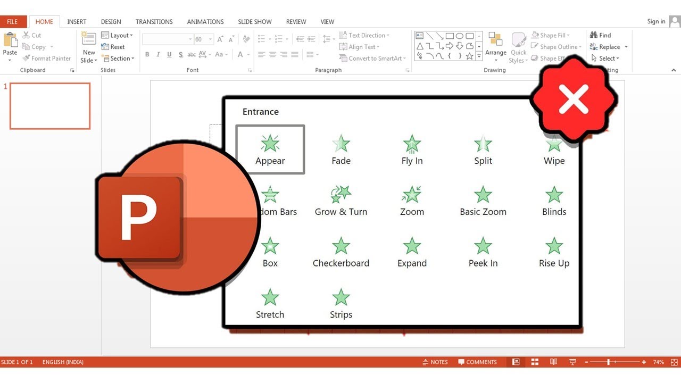
Task: Select the Isosceles Triangle shape
Action: click(x=420, y=46)
